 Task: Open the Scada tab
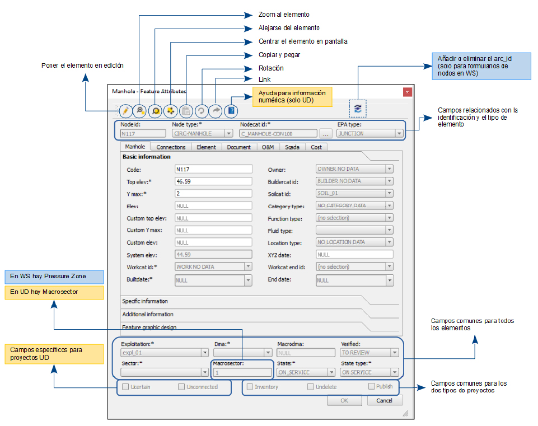tap(292, 147)
